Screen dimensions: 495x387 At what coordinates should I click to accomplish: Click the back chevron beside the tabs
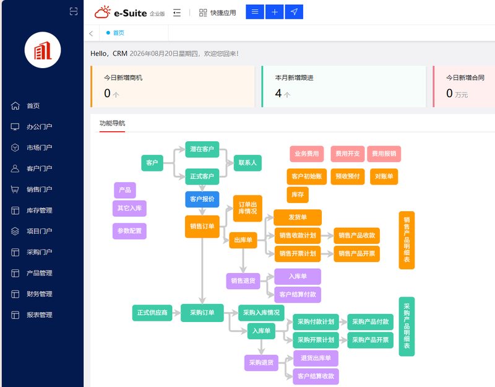point(91,33)
